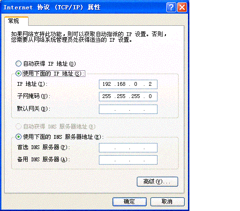
Task: Confirm with the 确定 button
Action: 129,202
